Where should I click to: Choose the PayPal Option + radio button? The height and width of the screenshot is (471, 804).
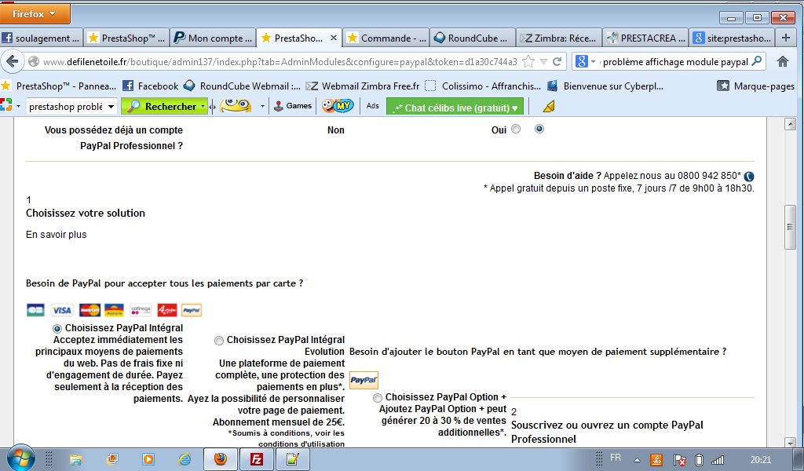[378, 398]
